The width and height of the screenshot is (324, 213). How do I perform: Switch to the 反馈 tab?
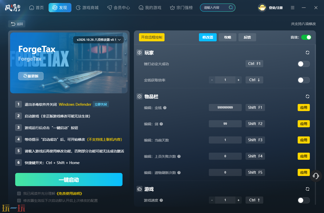click(x=247, y=37)
